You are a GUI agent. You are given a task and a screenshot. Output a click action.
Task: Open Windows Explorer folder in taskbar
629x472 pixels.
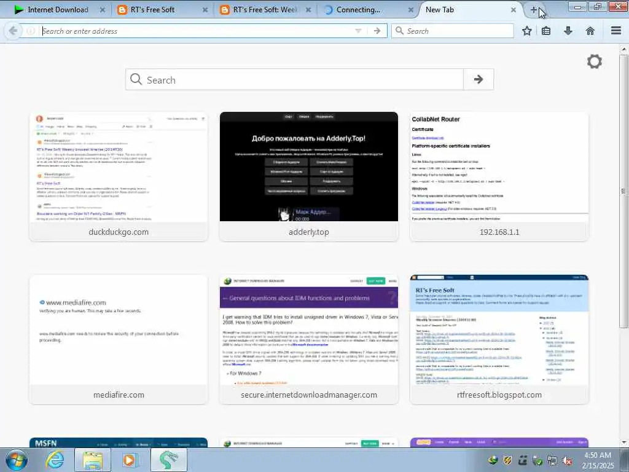pyautogui.click(x=93, y=460)
